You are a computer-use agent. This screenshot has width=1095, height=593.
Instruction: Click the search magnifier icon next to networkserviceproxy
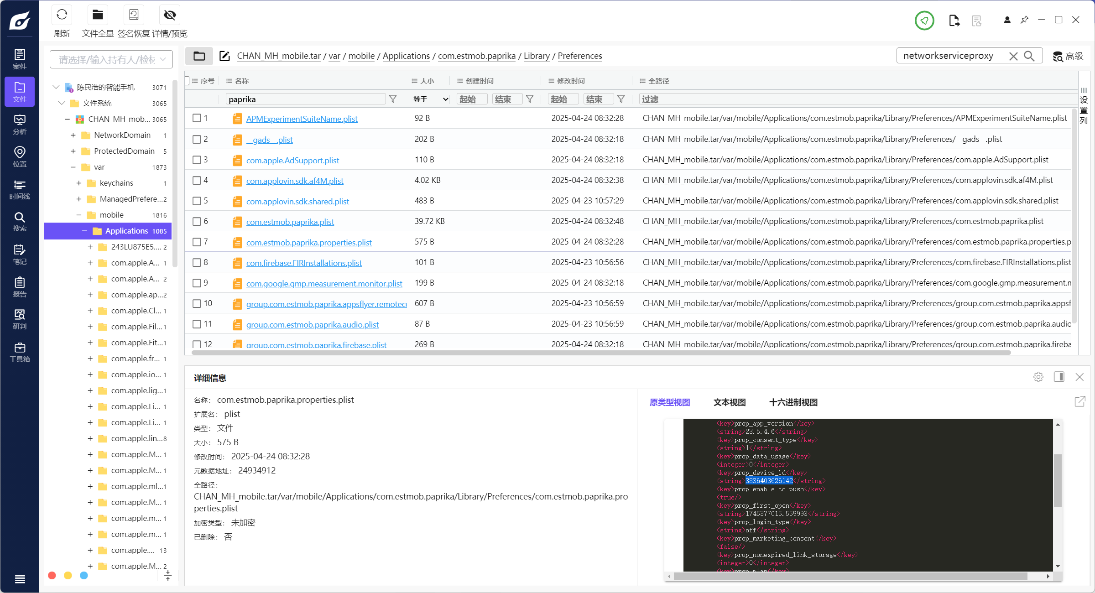[x=1029, y=56]
